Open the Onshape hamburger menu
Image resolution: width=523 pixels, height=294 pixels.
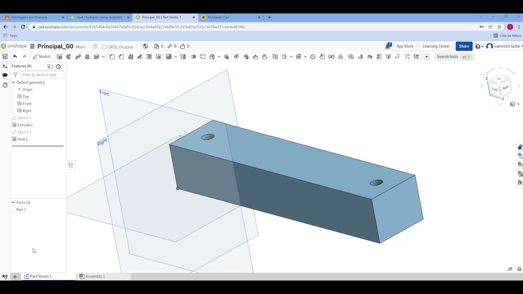click(32, 46)
